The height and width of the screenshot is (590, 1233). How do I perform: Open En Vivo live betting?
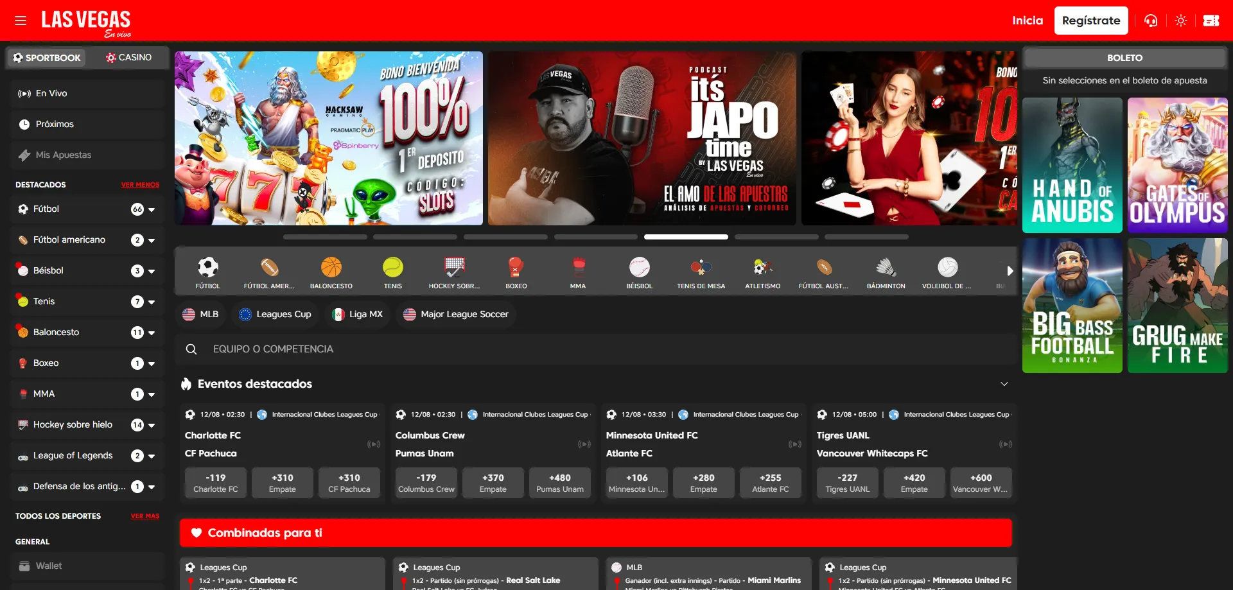click(x=87, y=94)
